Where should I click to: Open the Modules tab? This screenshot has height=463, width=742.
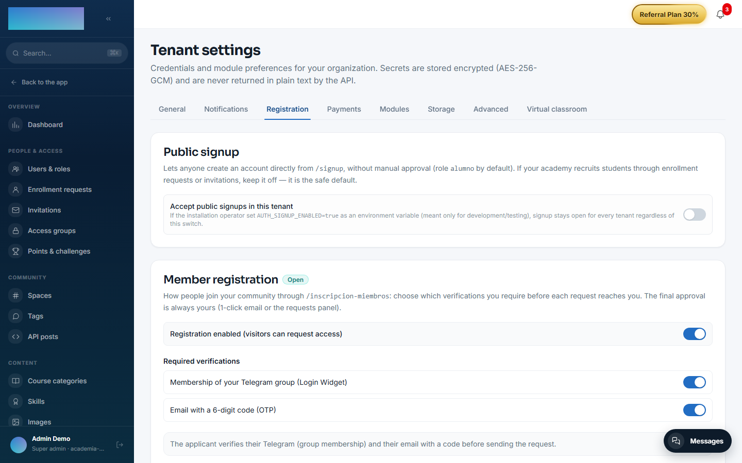[x=395, y=109]
